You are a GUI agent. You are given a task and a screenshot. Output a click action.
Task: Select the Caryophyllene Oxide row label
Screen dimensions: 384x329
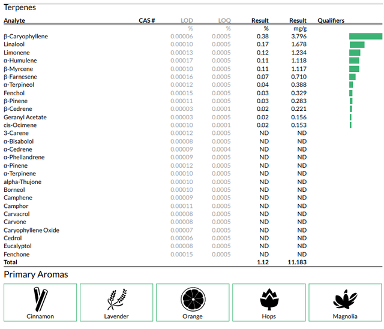31,230
